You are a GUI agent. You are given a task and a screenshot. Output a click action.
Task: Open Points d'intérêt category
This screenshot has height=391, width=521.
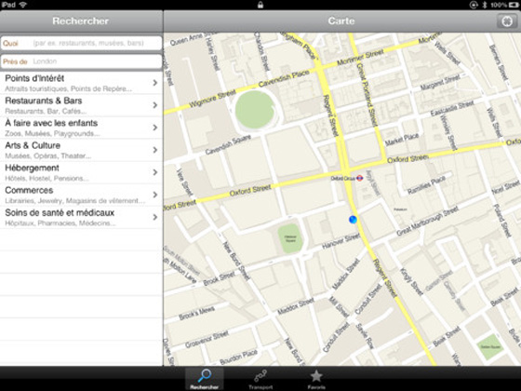click(82, 83)
